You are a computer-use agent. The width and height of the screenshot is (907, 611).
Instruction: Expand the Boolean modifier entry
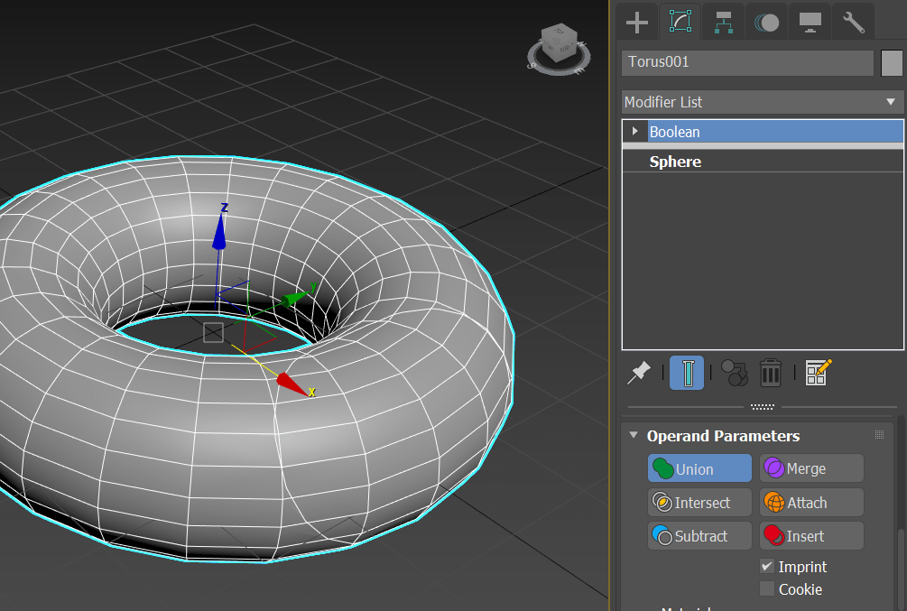(634, 132)
